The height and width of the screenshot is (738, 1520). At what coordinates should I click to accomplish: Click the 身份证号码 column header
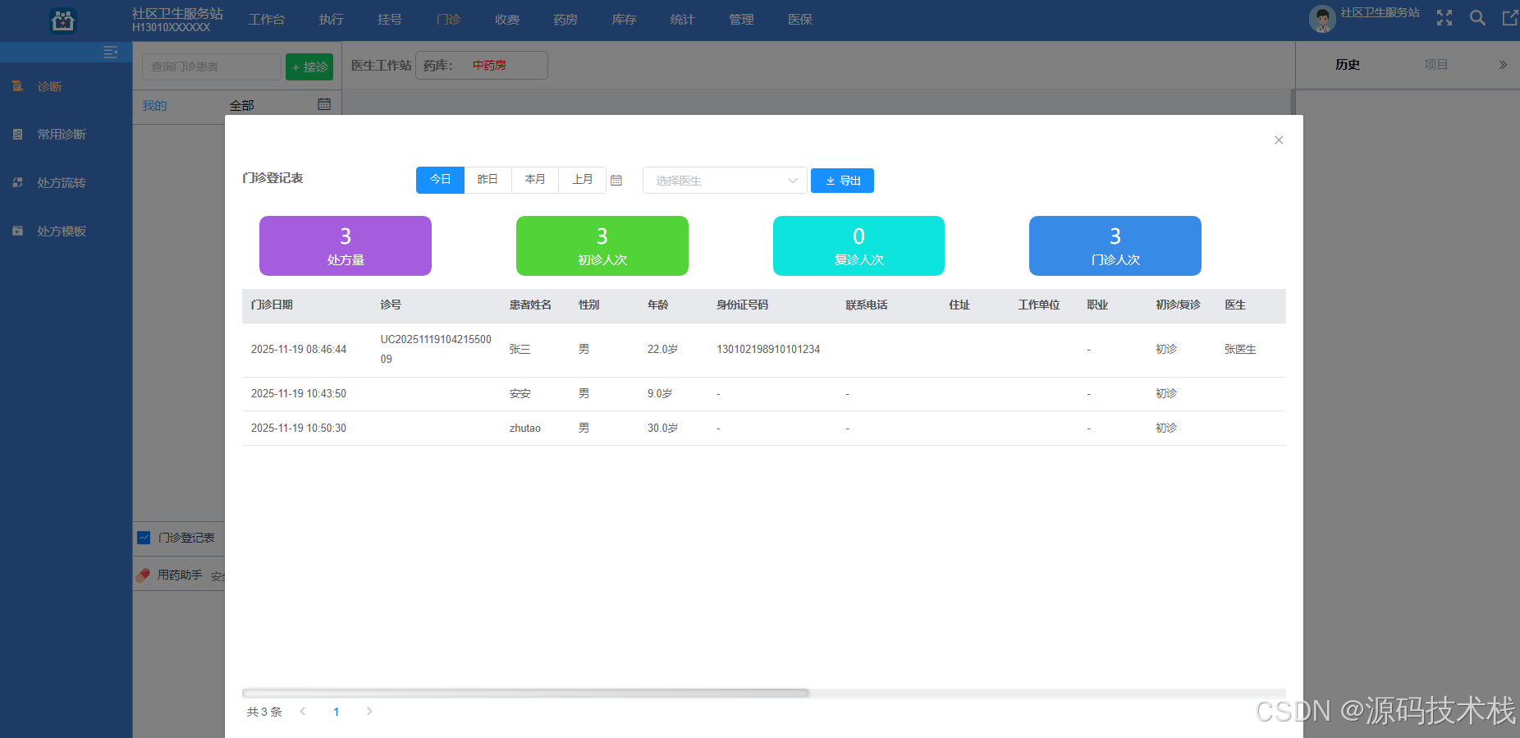click(742, 305)
